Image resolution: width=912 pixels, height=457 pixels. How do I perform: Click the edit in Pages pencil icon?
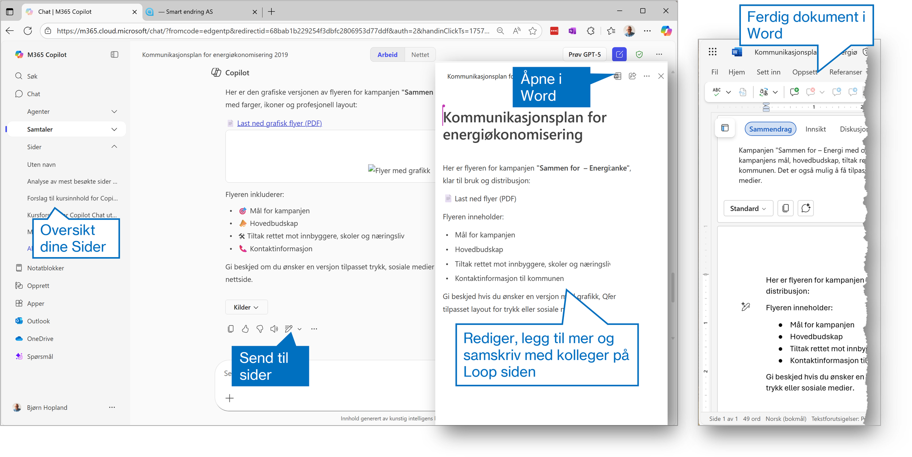coord(289,329)
